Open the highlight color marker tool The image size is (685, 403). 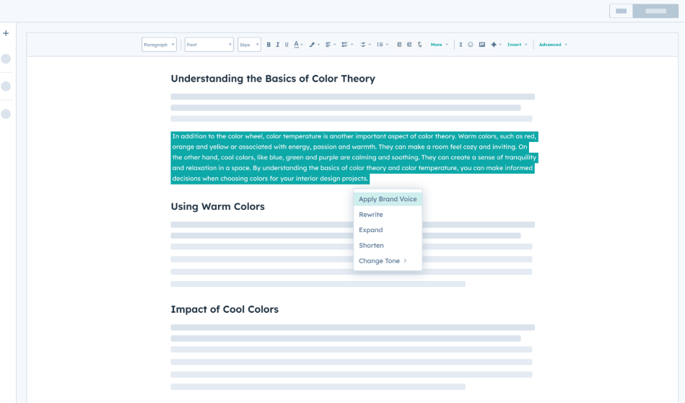point(314,45)
